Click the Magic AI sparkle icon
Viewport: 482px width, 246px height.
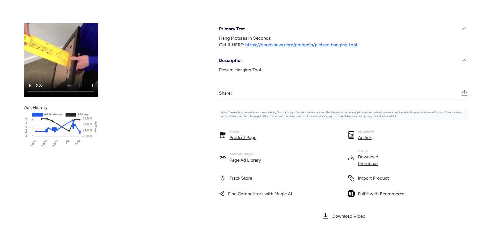tap(222, 194)
